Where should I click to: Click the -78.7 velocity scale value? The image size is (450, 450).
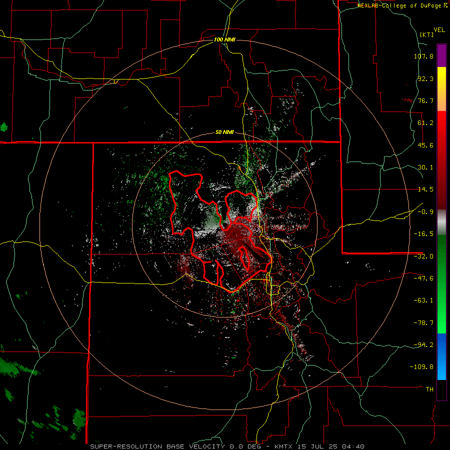[423, 323]
